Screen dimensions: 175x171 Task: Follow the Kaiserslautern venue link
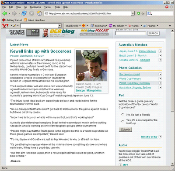[147, 51]
